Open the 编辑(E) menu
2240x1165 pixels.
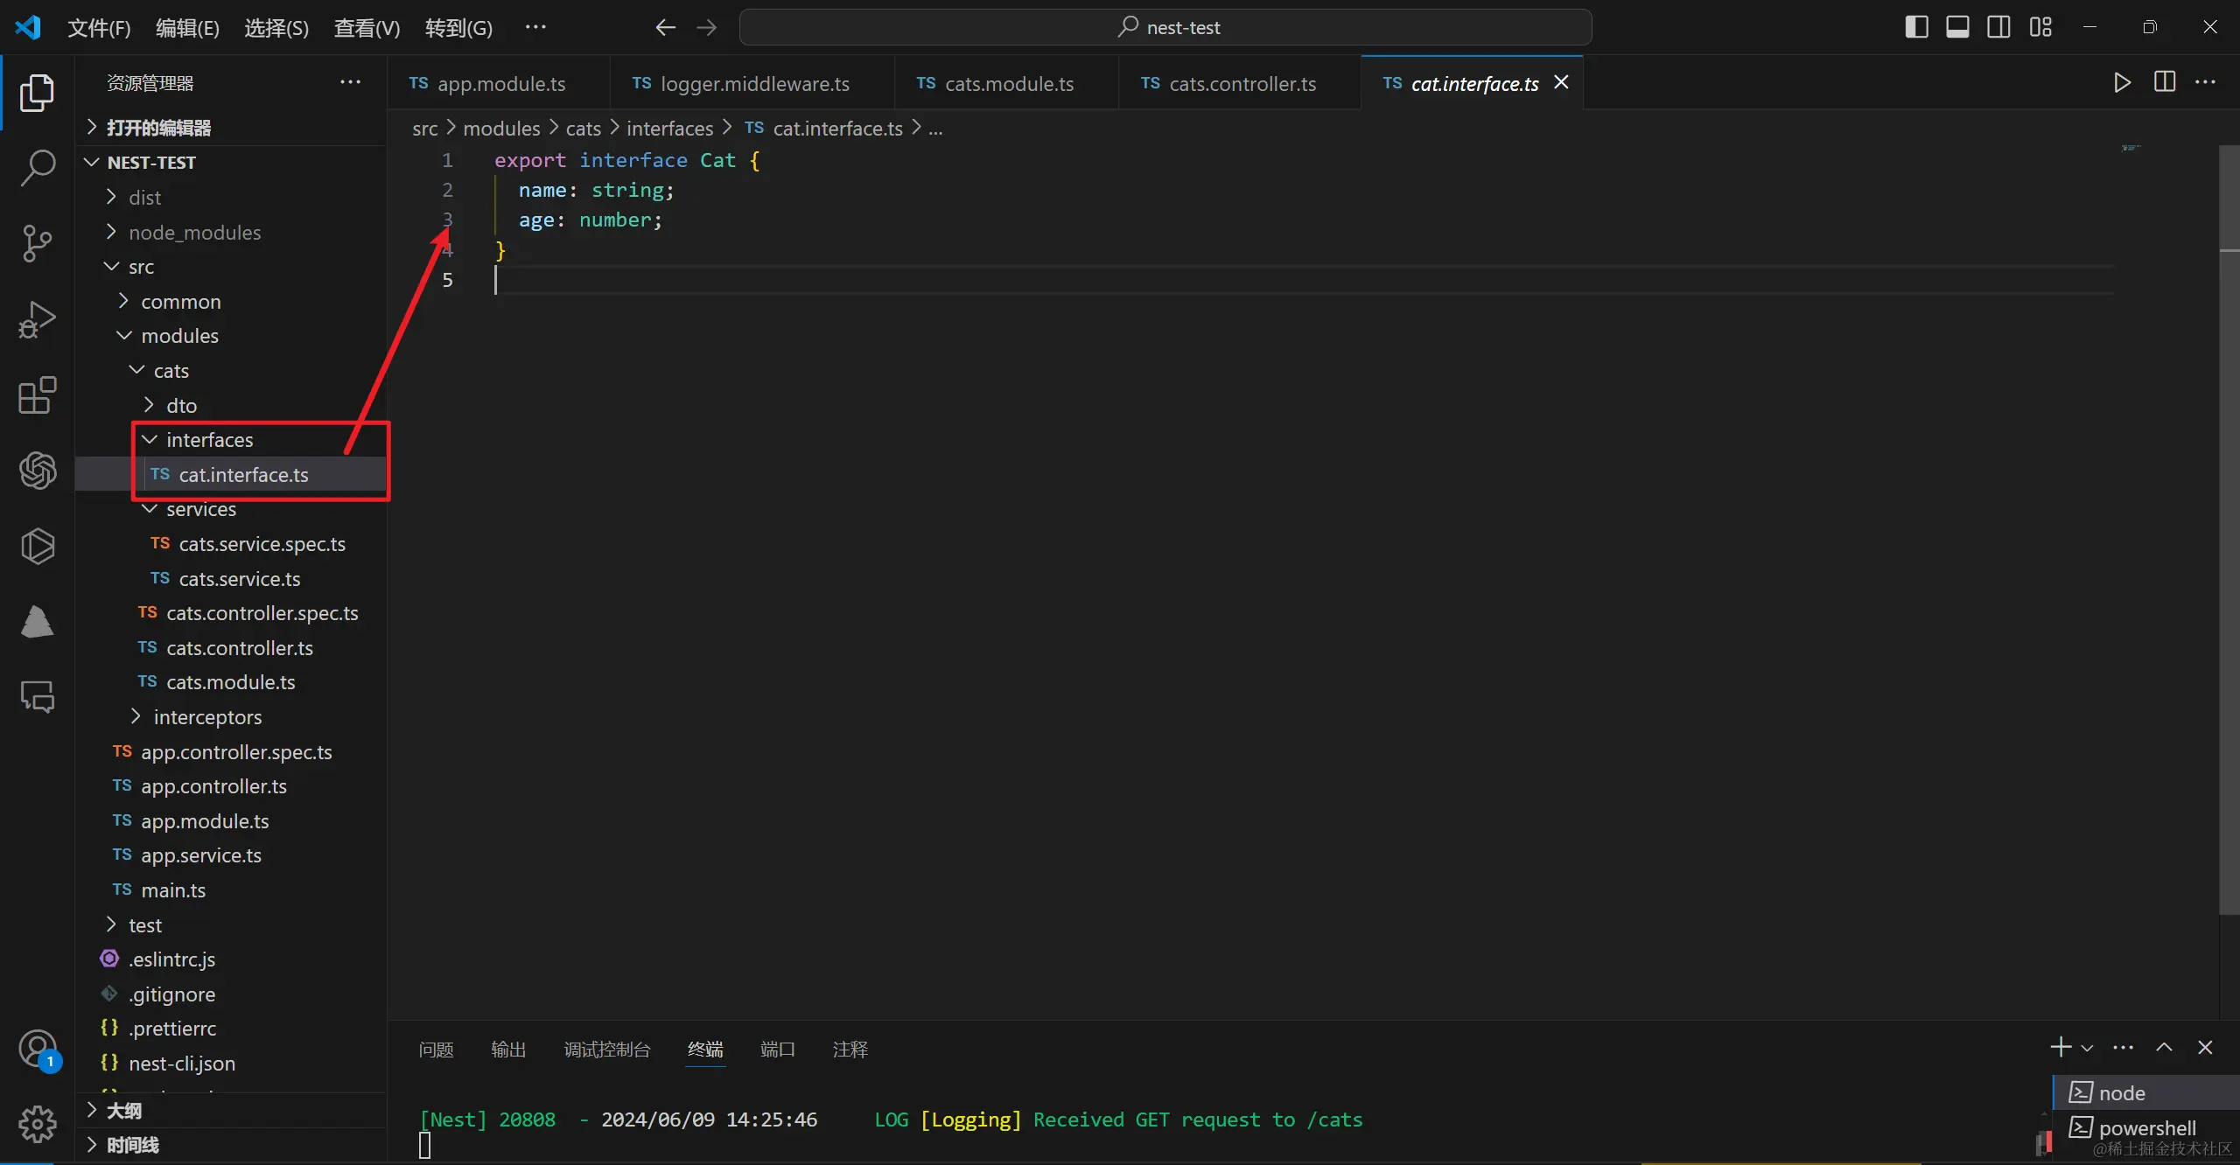187,28
